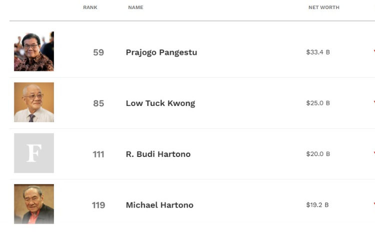Click rank number 111

tap(98, 154)
